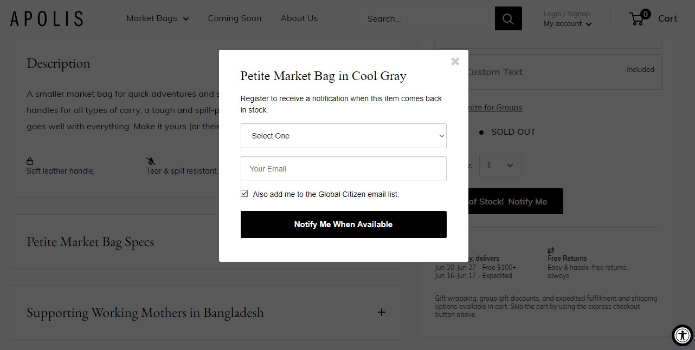The width and height of the screenshot is (695, 350).
Task: Open the Select One dropdown
Action: point(343,136)
